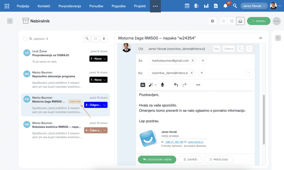Image resolution: width=284 pixels, height=170 pixels.
Task: Go to the Projekti menu
Action: click(x=140, y=6)
